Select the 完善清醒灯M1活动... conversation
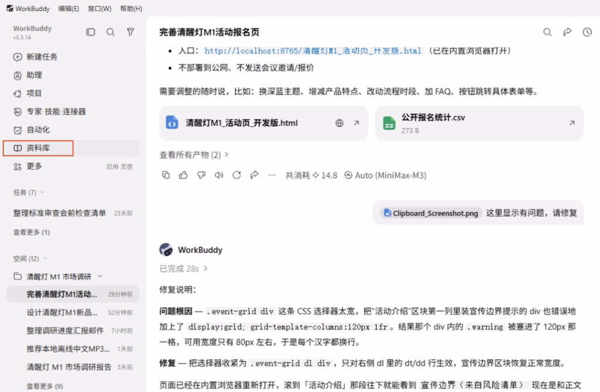This screenshot has width=600, height=392. (73, 294)
